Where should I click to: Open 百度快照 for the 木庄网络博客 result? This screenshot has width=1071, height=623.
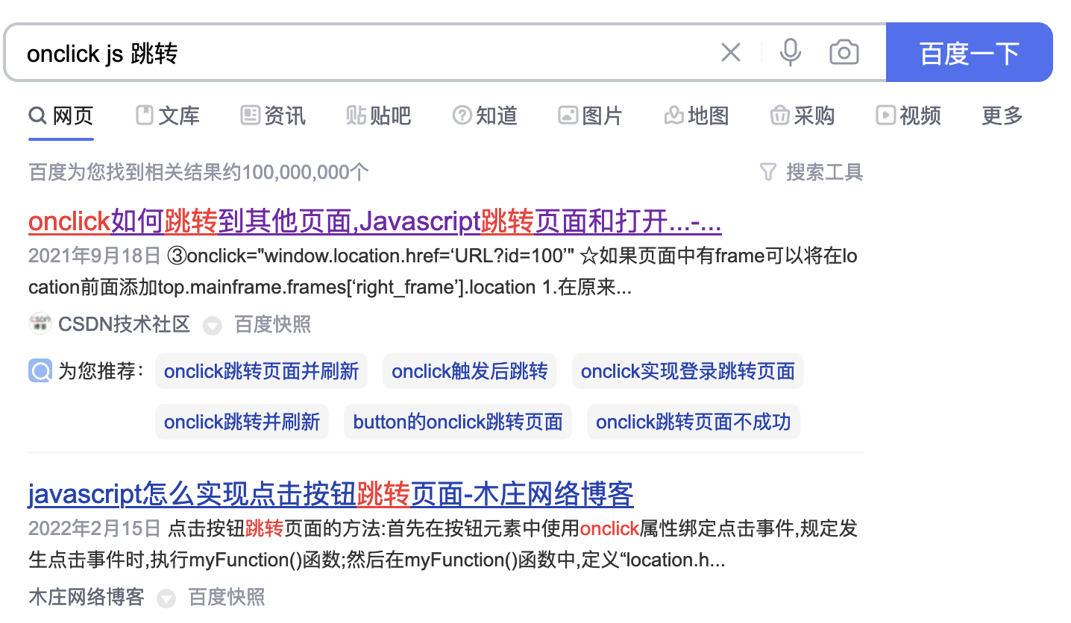click(227, 597)
